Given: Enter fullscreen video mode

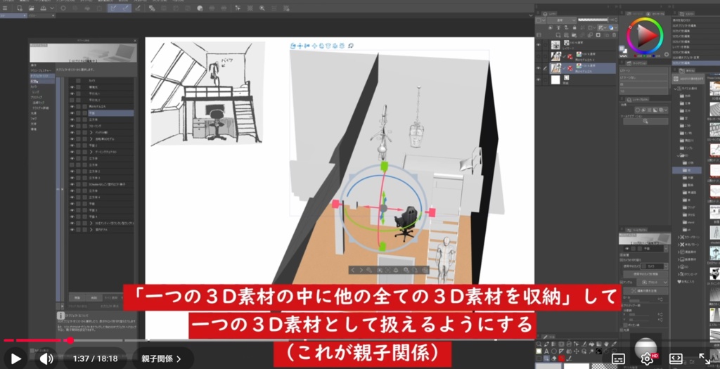Looking at the screenshot, I should click(704, 358).
